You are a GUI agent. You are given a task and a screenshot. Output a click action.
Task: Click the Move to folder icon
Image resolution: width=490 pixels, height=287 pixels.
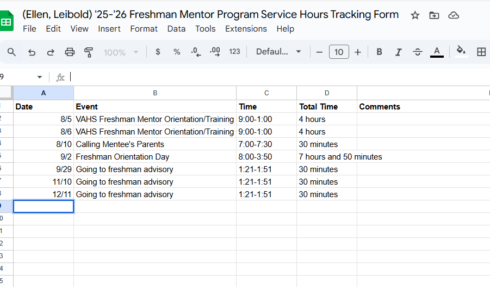434,15
